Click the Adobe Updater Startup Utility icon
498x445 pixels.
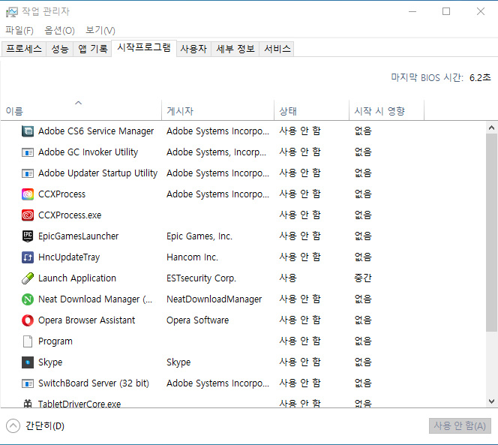[x=28, y=173]
